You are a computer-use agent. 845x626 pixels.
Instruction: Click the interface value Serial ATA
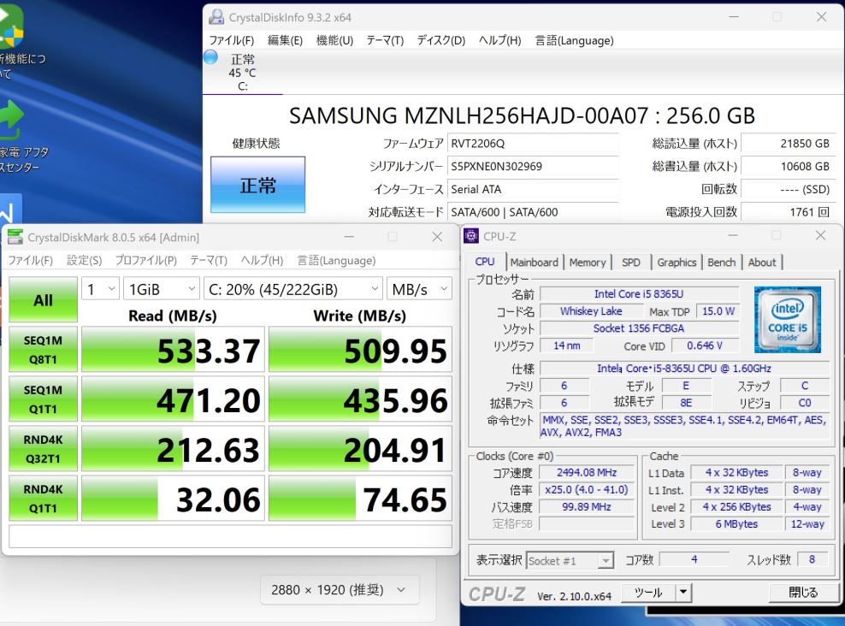[533, 189]
